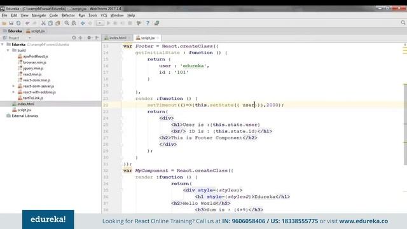Click Edureka breadcrumb in navigation bar
407x229 pixels.
[x=13, y=31]
